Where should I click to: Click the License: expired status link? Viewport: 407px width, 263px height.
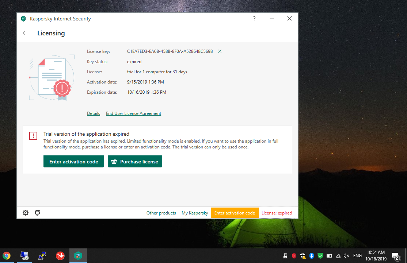tap(277, 213)
